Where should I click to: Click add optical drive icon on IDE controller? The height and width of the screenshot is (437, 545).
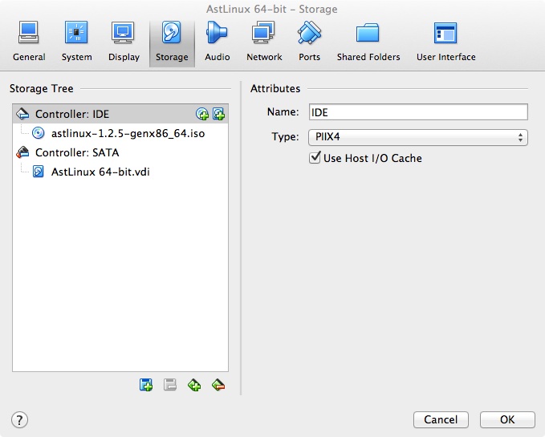(202, 114)
